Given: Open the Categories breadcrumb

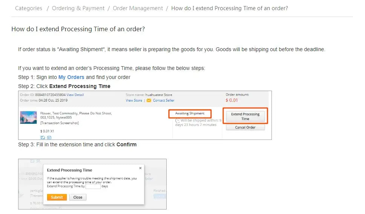Looking at the screenshot, I should (x=29, y=8).
